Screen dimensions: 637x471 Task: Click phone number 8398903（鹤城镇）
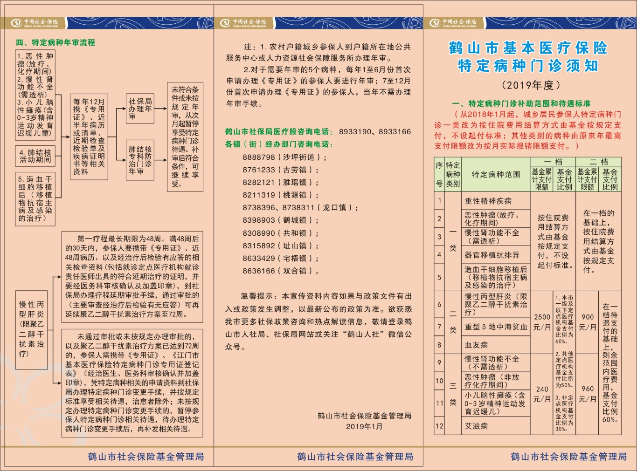(x=281, y=220)
